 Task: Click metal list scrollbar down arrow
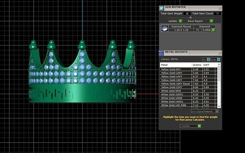click(219, 106)
